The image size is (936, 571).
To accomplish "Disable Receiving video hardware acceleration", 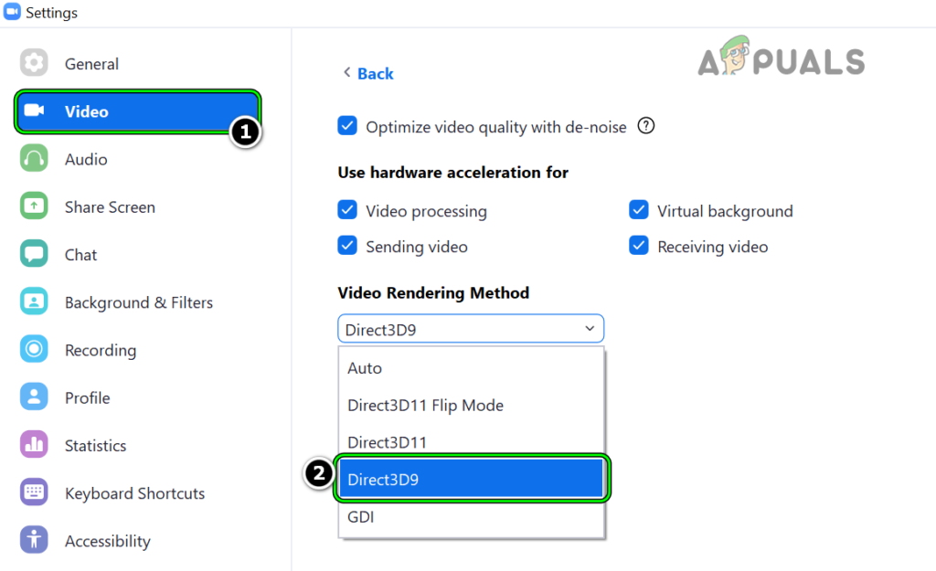I will pos(638,246).
